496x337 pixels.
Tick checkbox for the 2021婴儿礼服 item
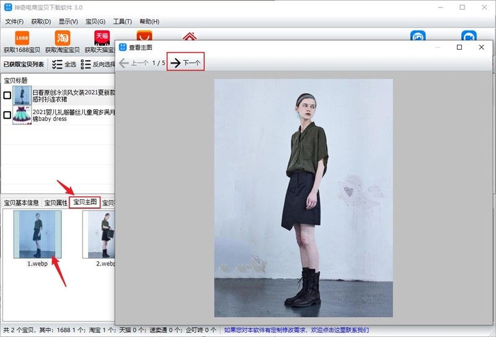tap(7, 115)
